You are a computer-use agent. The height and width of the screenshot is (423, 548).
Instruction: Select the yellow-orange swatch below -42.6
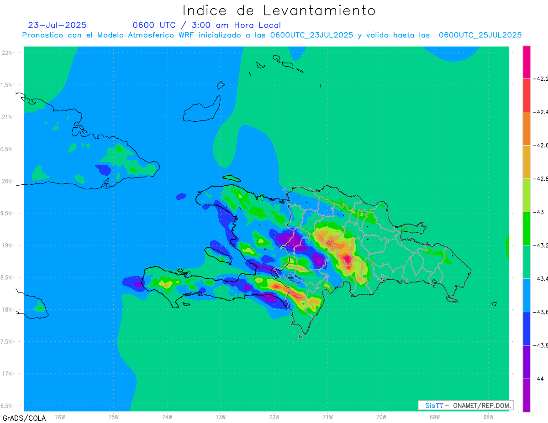click(x=527, y=162)
